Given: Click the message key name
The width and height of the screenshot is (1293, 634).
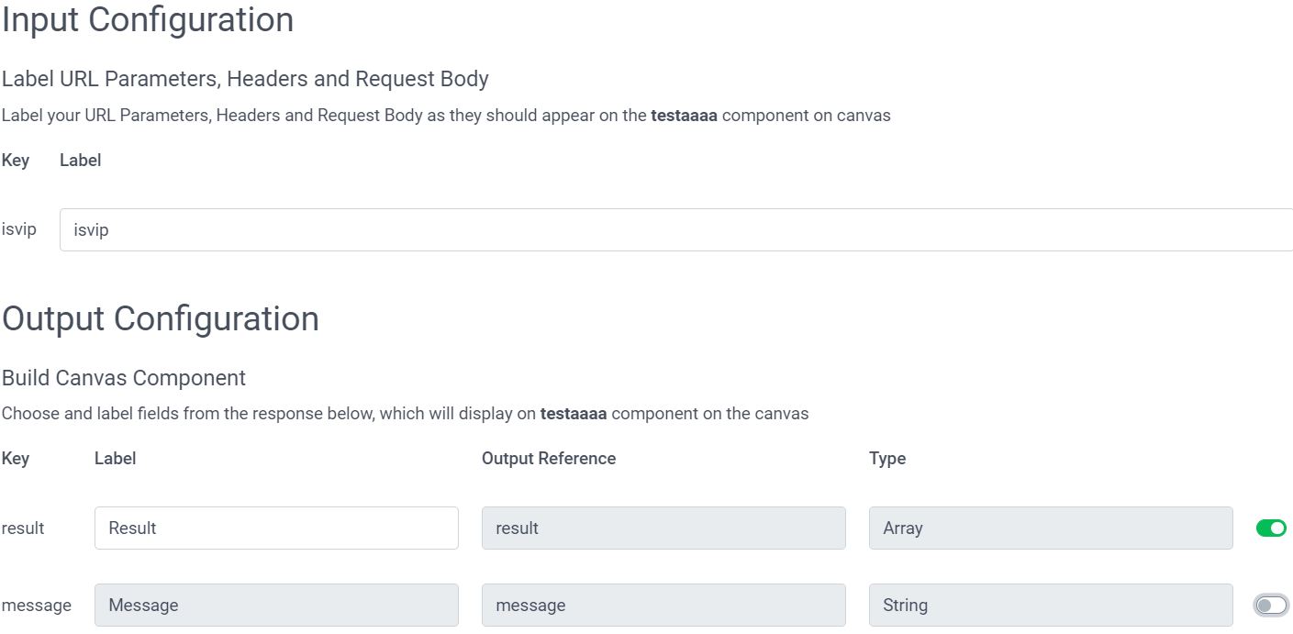Looking at the screenshot, I should pyautogui.click(x=37, y=605).
